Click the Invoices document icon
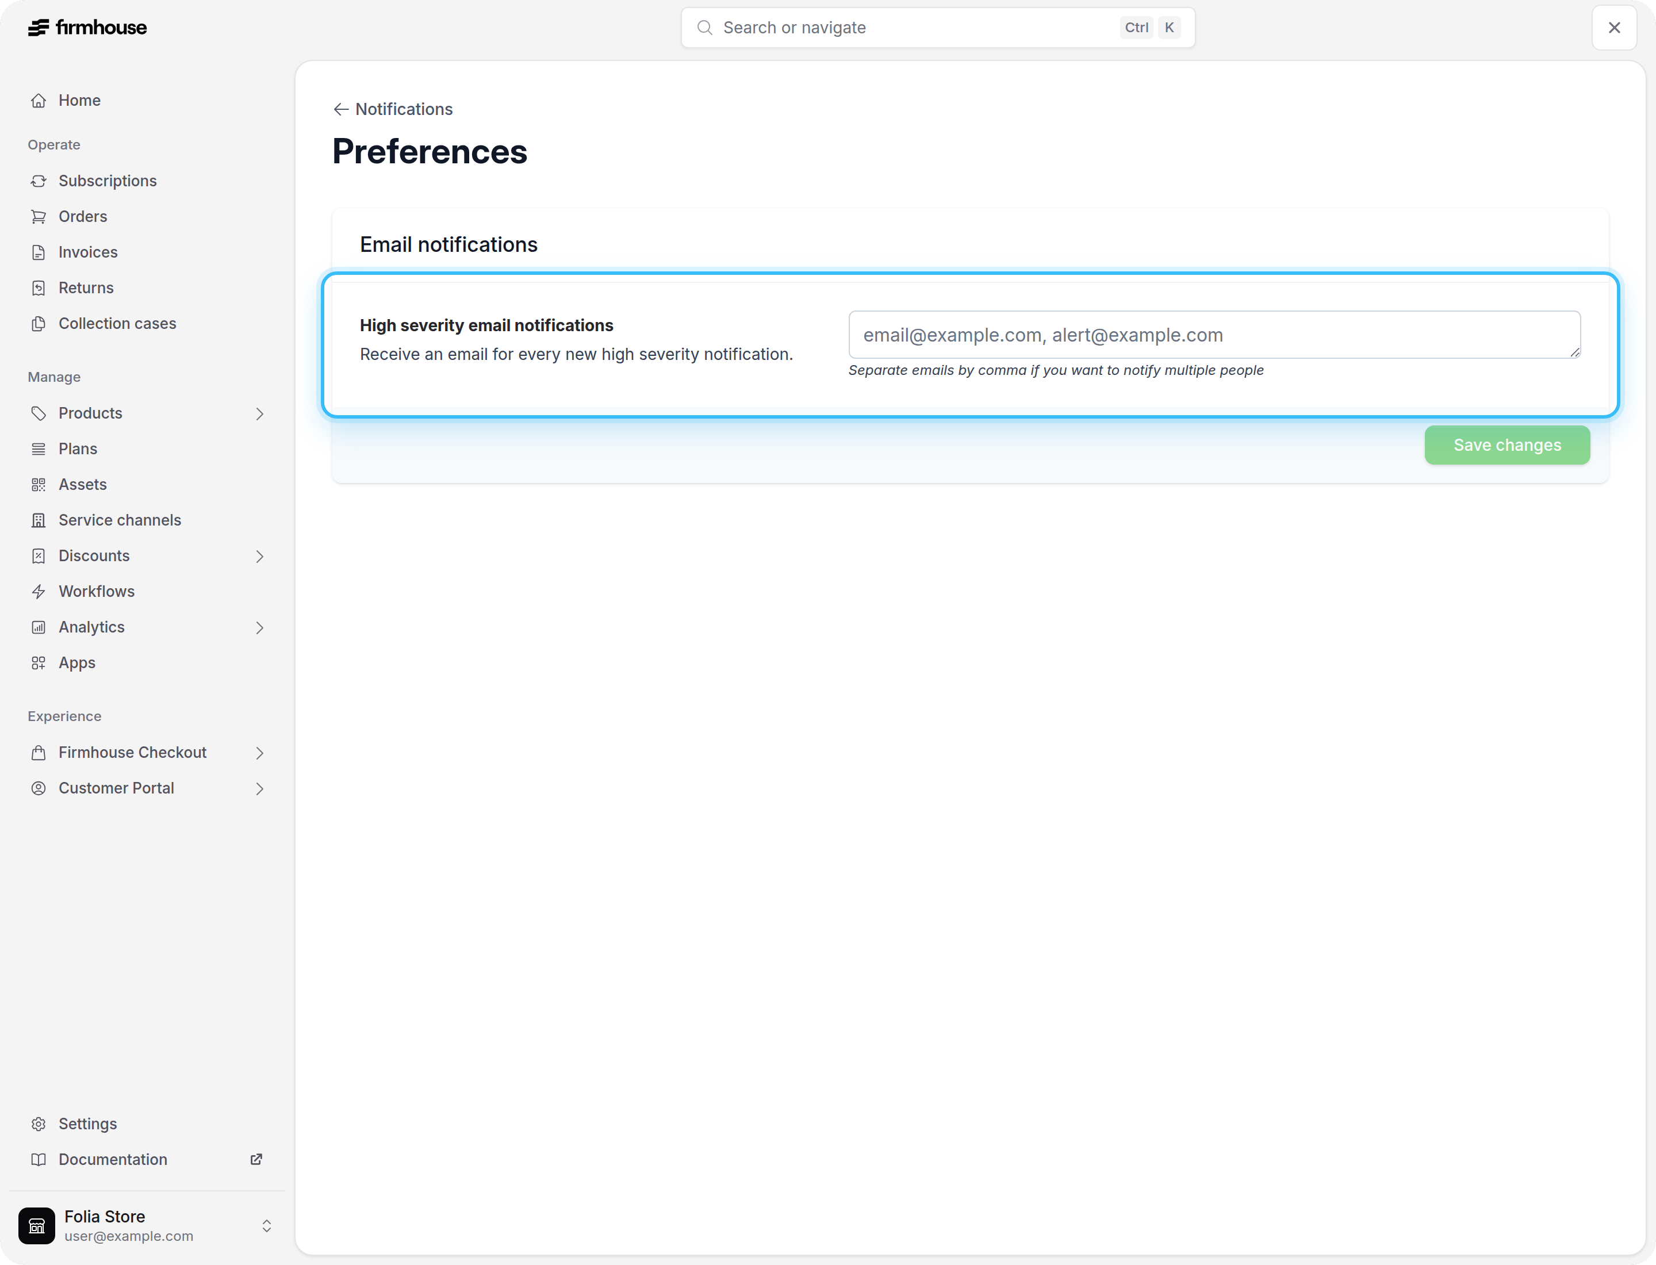The width and height of the screenshot is (1656, 1265). point(39,252)
